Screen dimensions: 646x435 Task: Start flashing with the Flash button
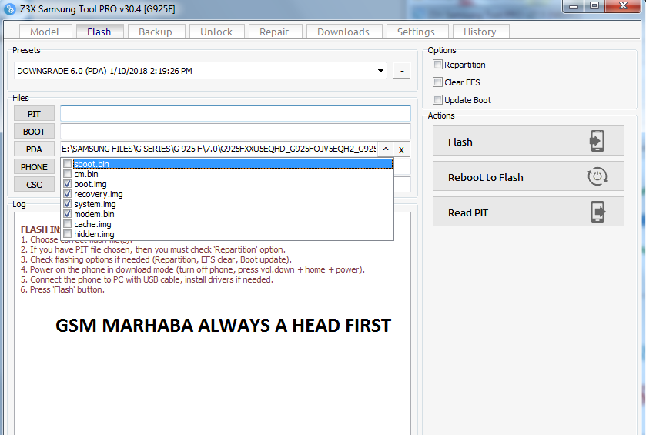[x=528, y=141]
